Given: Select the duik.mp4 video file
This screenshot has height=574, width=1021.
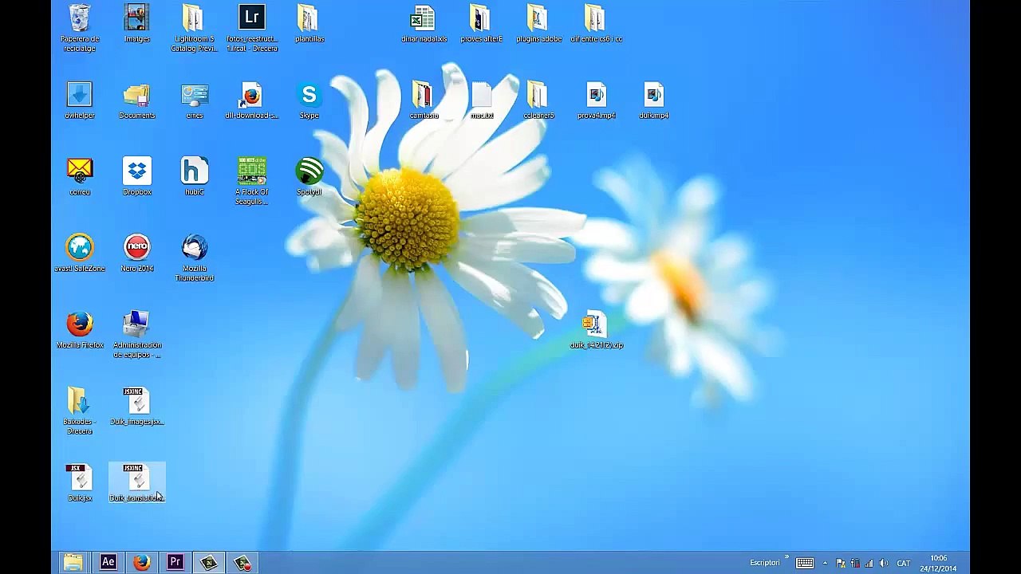Looking at the screenshot, I should coord(653,100).
